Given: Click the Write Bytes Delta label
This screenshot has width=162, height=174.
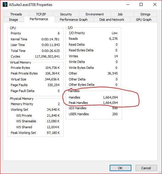Looking at the screenshot, I should point(81,68).
